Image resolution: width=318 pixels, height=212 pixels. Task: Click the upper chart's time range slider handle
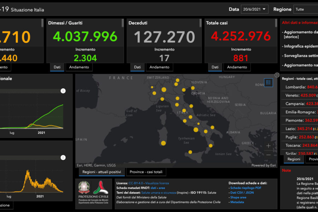[63, 91]
